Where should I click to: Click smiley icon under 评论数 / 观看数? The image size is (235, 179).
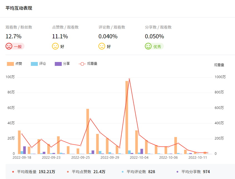(102, 46)
